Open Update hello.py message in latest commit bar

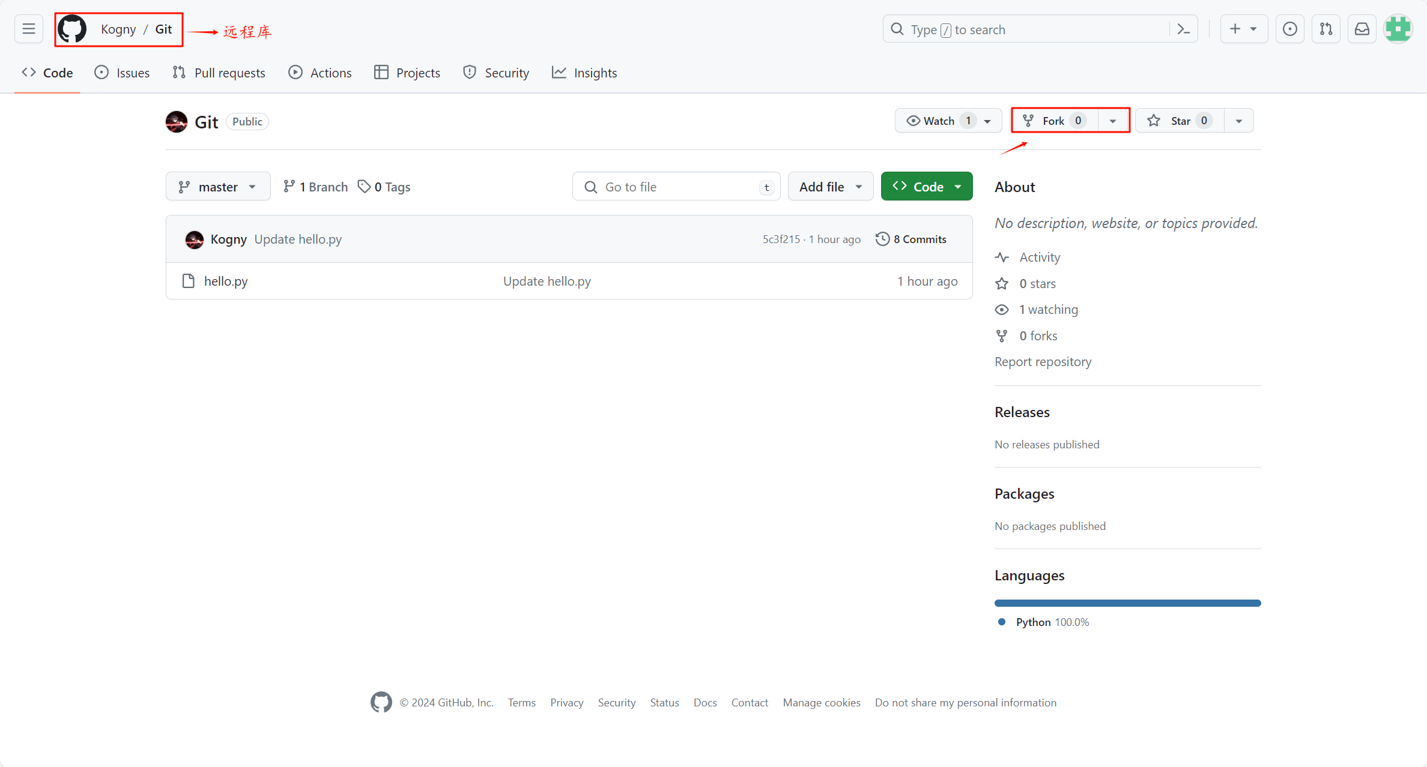click(298, 239)
